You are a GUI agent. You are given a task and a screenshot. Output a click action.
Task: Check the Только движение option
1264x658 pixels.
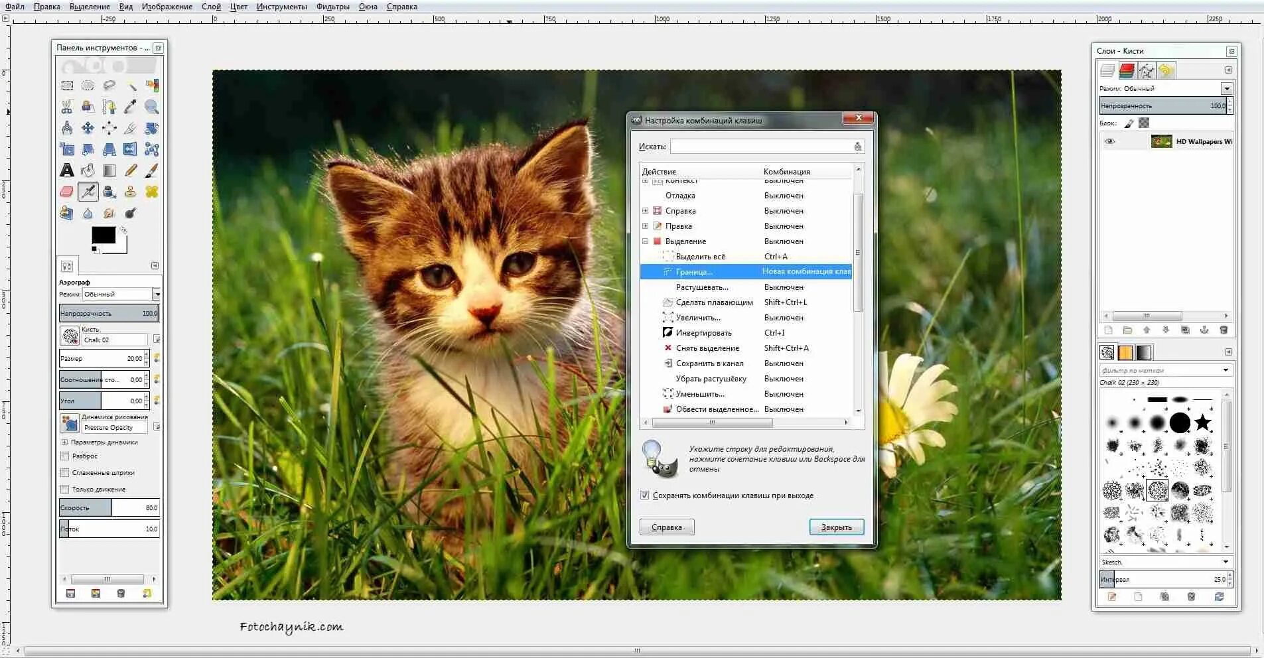(x=65, y=490)
